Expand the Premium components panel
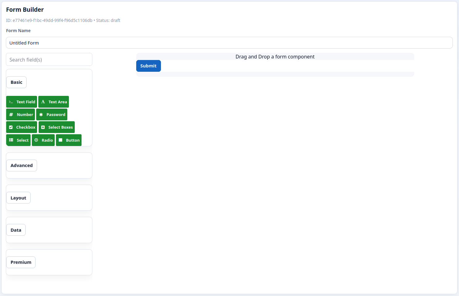The width and height of the screenshot is (459, 296). point(21,262)
